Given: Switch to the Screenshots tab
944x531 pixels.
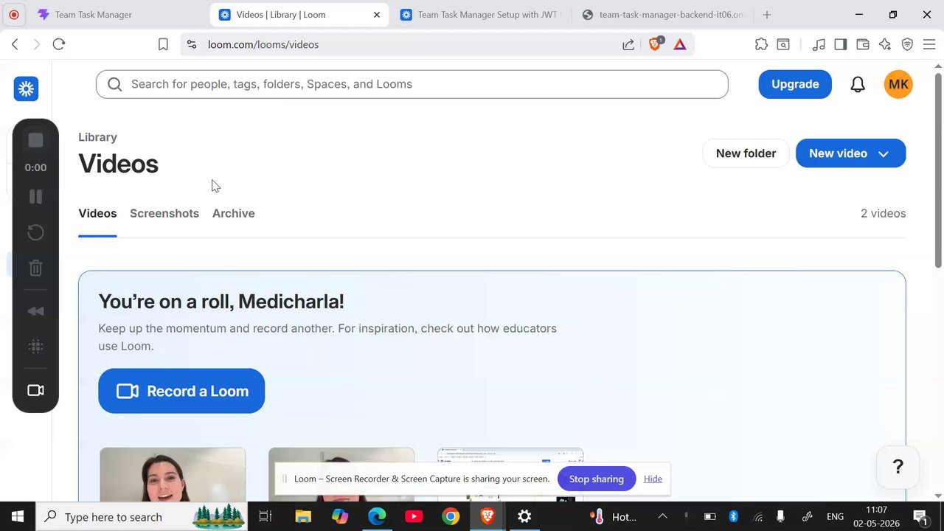Looking at the screenshot, I should click(x=164, y=213).
